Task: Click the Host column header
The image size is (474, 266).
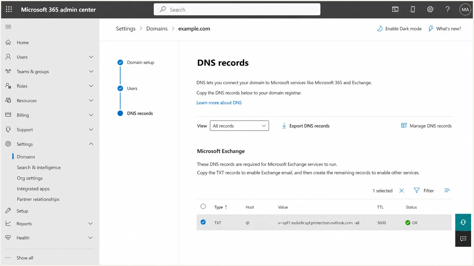Action: tap(250, 207)
